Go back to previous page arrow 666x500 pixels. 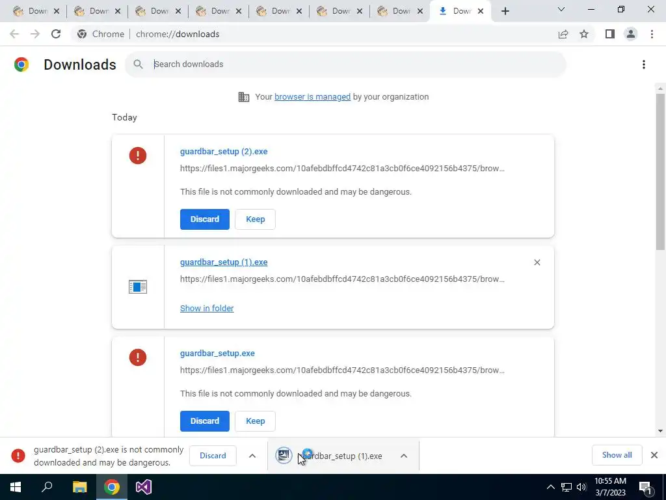click(x=14, y=34)
